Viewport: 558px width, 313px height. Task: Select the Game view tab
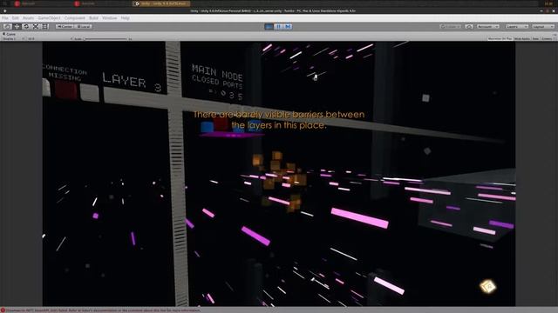point(10,34)
